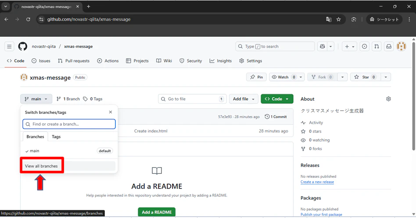Open the translate page icon in address bar
416x218 pixels.
click(329, 19)
